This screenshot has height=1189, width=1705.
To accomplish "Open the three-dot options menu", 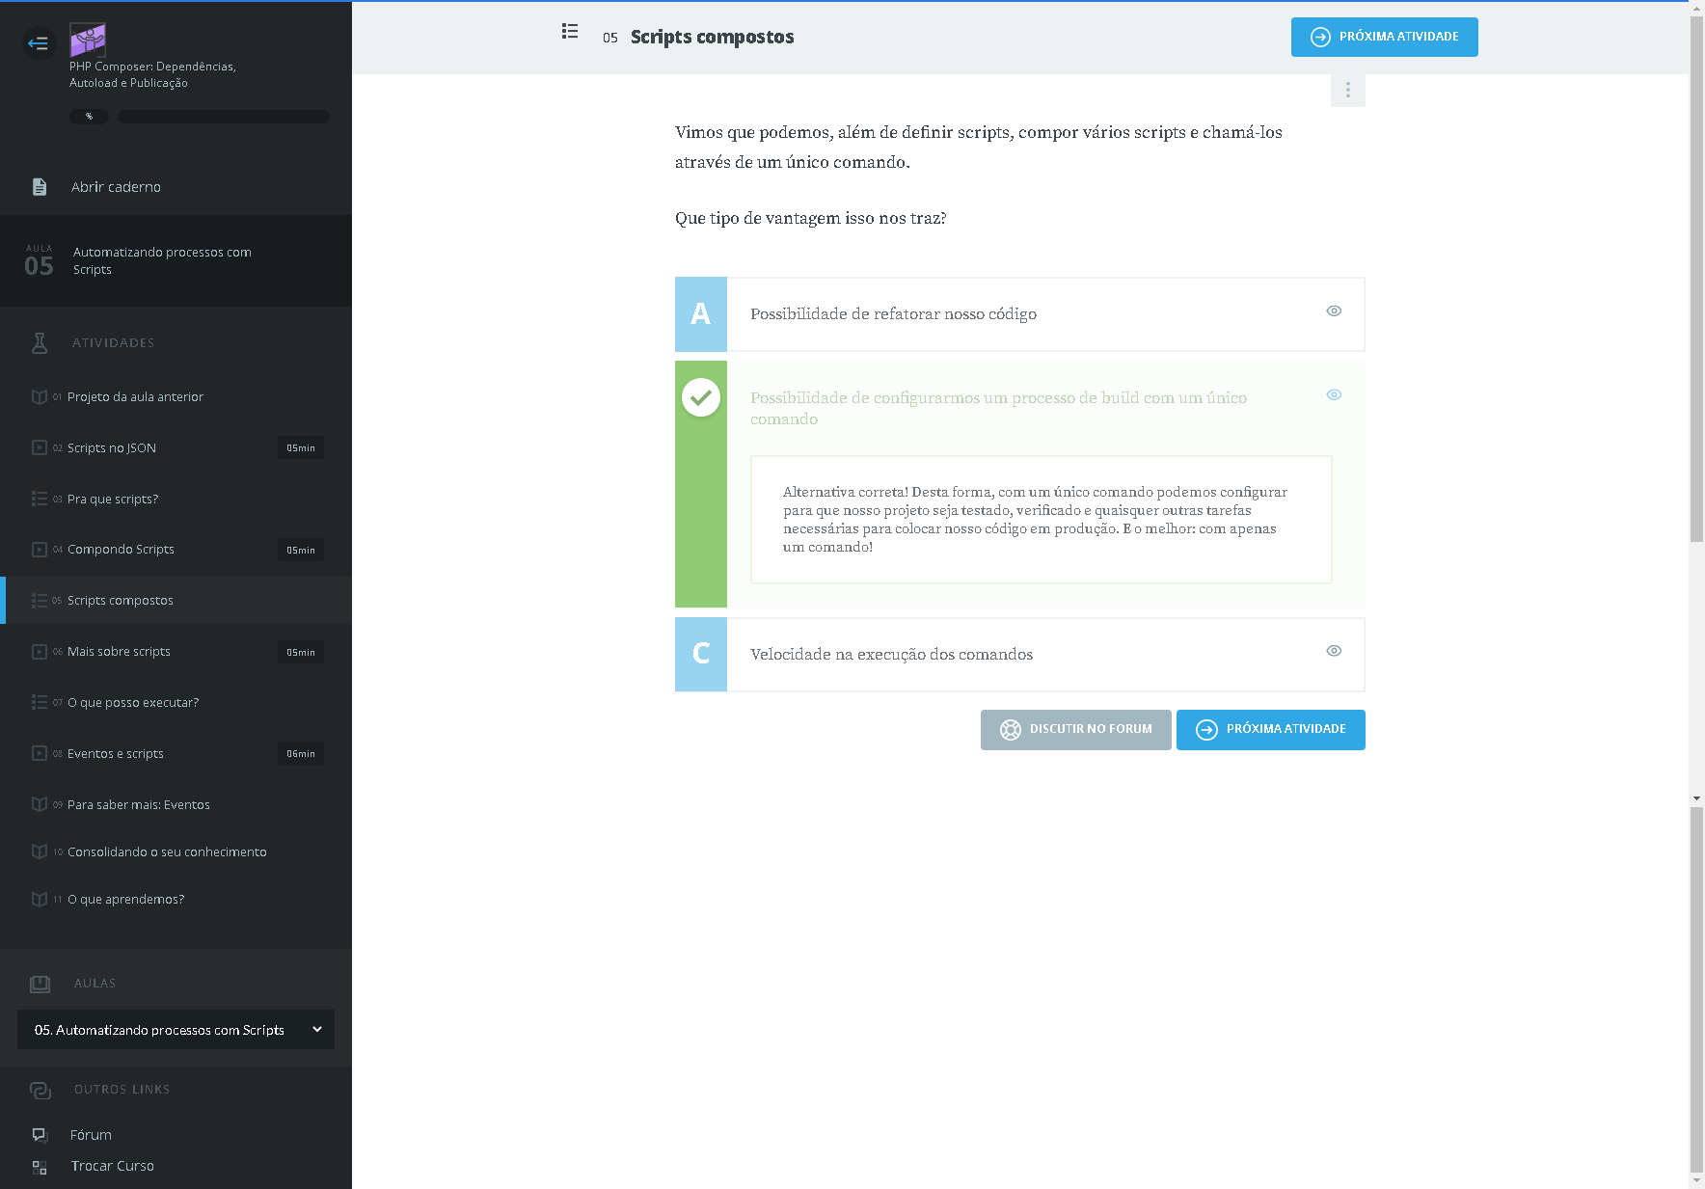I will pyautogui.click(x=1347, y=90).
